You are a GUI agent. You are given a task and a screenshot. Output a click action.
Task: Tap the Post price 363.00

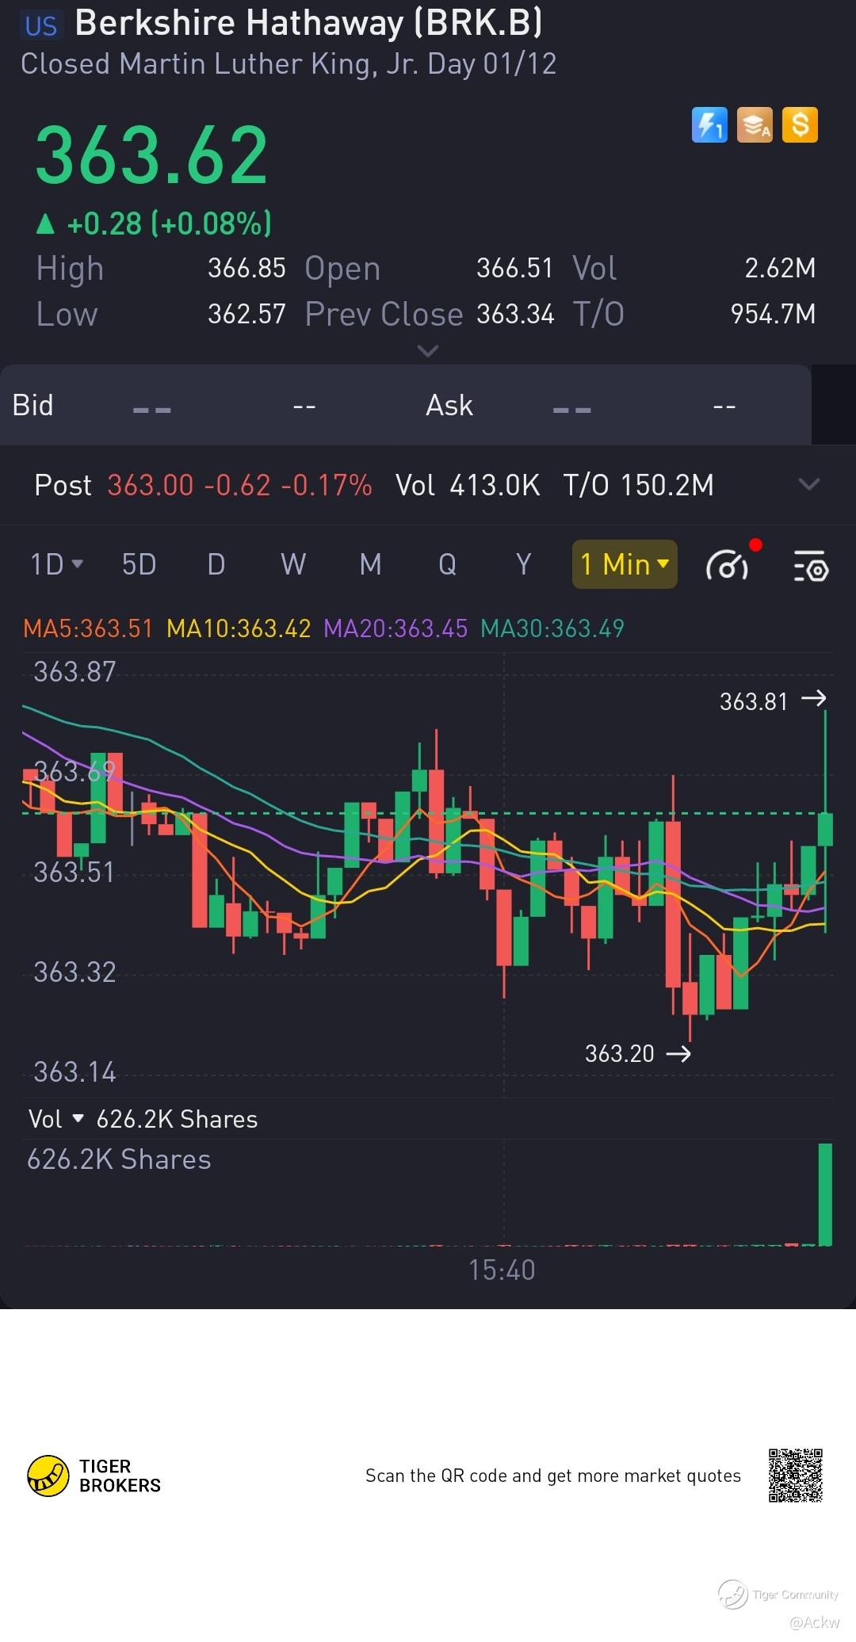pos(151,485)
